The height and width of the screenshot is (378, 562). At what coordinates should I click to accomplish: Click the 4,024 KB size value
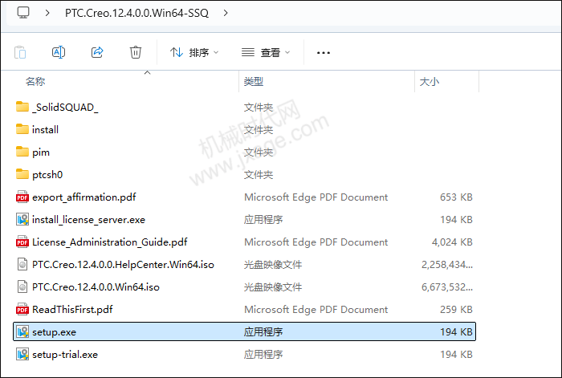(x=452, y=242)
